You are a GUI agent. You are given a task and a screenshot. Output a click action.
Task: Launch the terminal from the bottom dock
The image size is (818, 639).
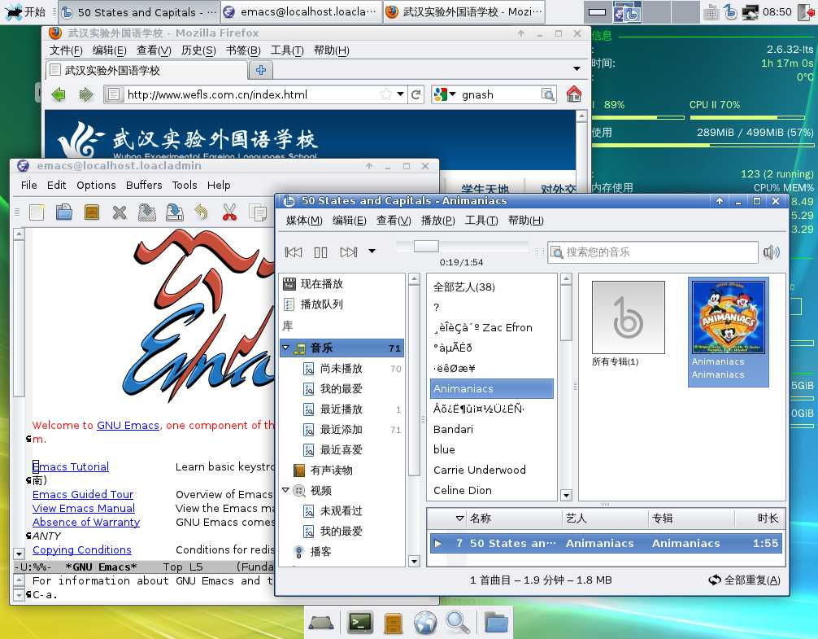[x=360, y=622]
